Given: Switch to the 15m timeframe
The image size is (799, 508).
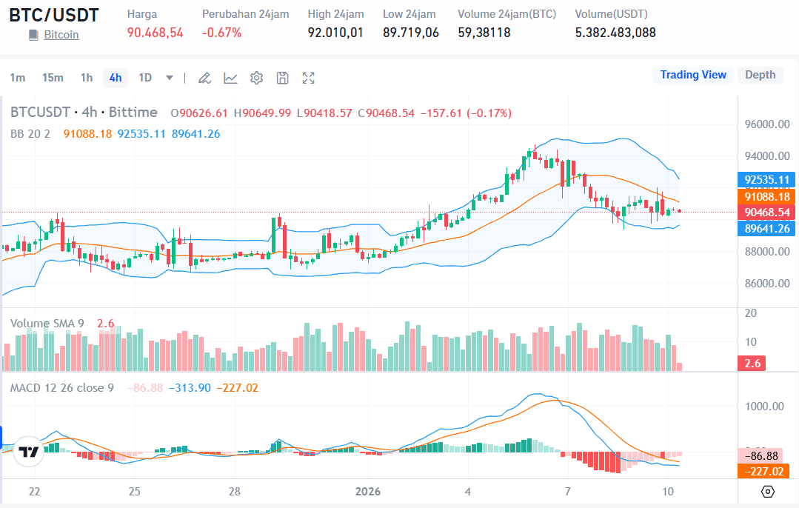Looking at the screenshot, I should pos(53,78).
